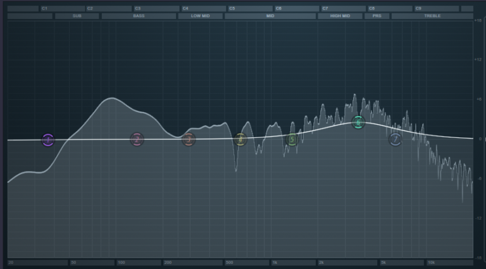Image resolution: width=486 pixels, height=269 pixels.
Task: Select the BASS frequency range label
Action: tap(139, 16)
